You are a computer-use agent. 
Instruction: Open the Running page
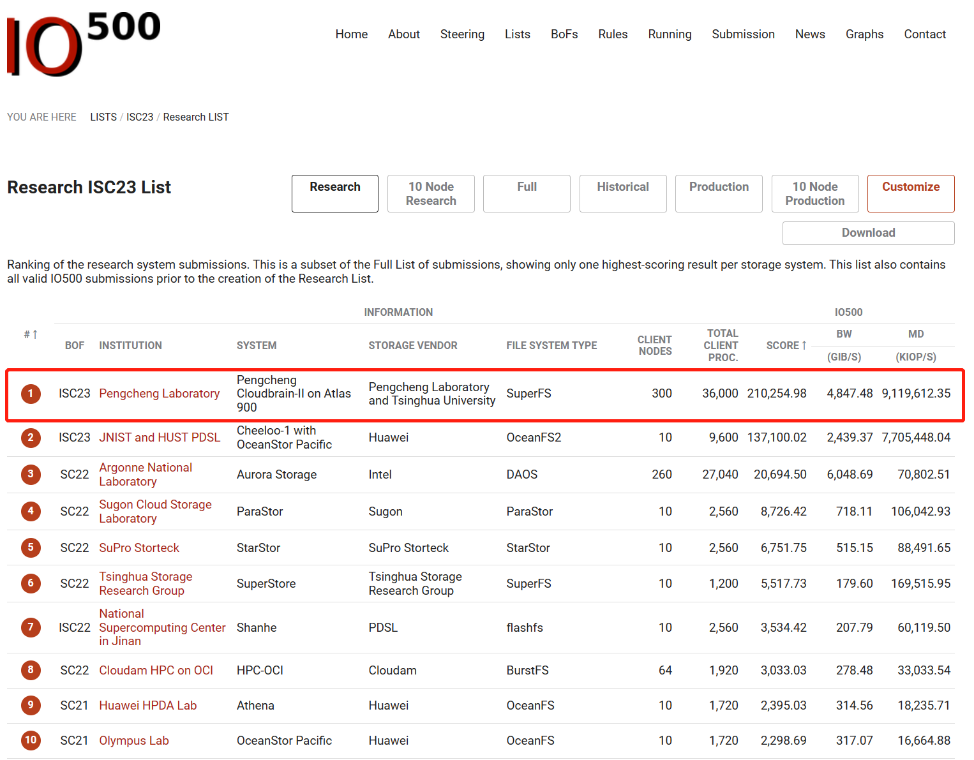(670, 34)
